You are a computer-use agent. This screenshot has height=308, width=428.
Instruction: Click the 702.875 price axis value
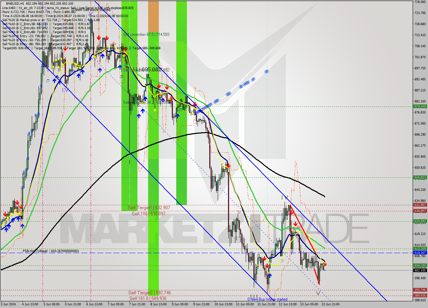[x=420, y=57]
